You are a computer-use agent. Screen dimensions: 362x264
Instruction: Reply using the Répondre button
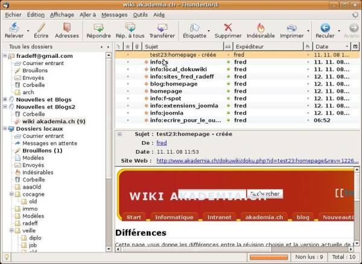(x=98, y=30)
